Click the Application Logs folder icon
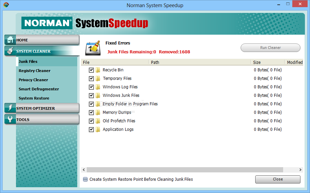Viewport: 310px width, 193px height. point(98,129)
